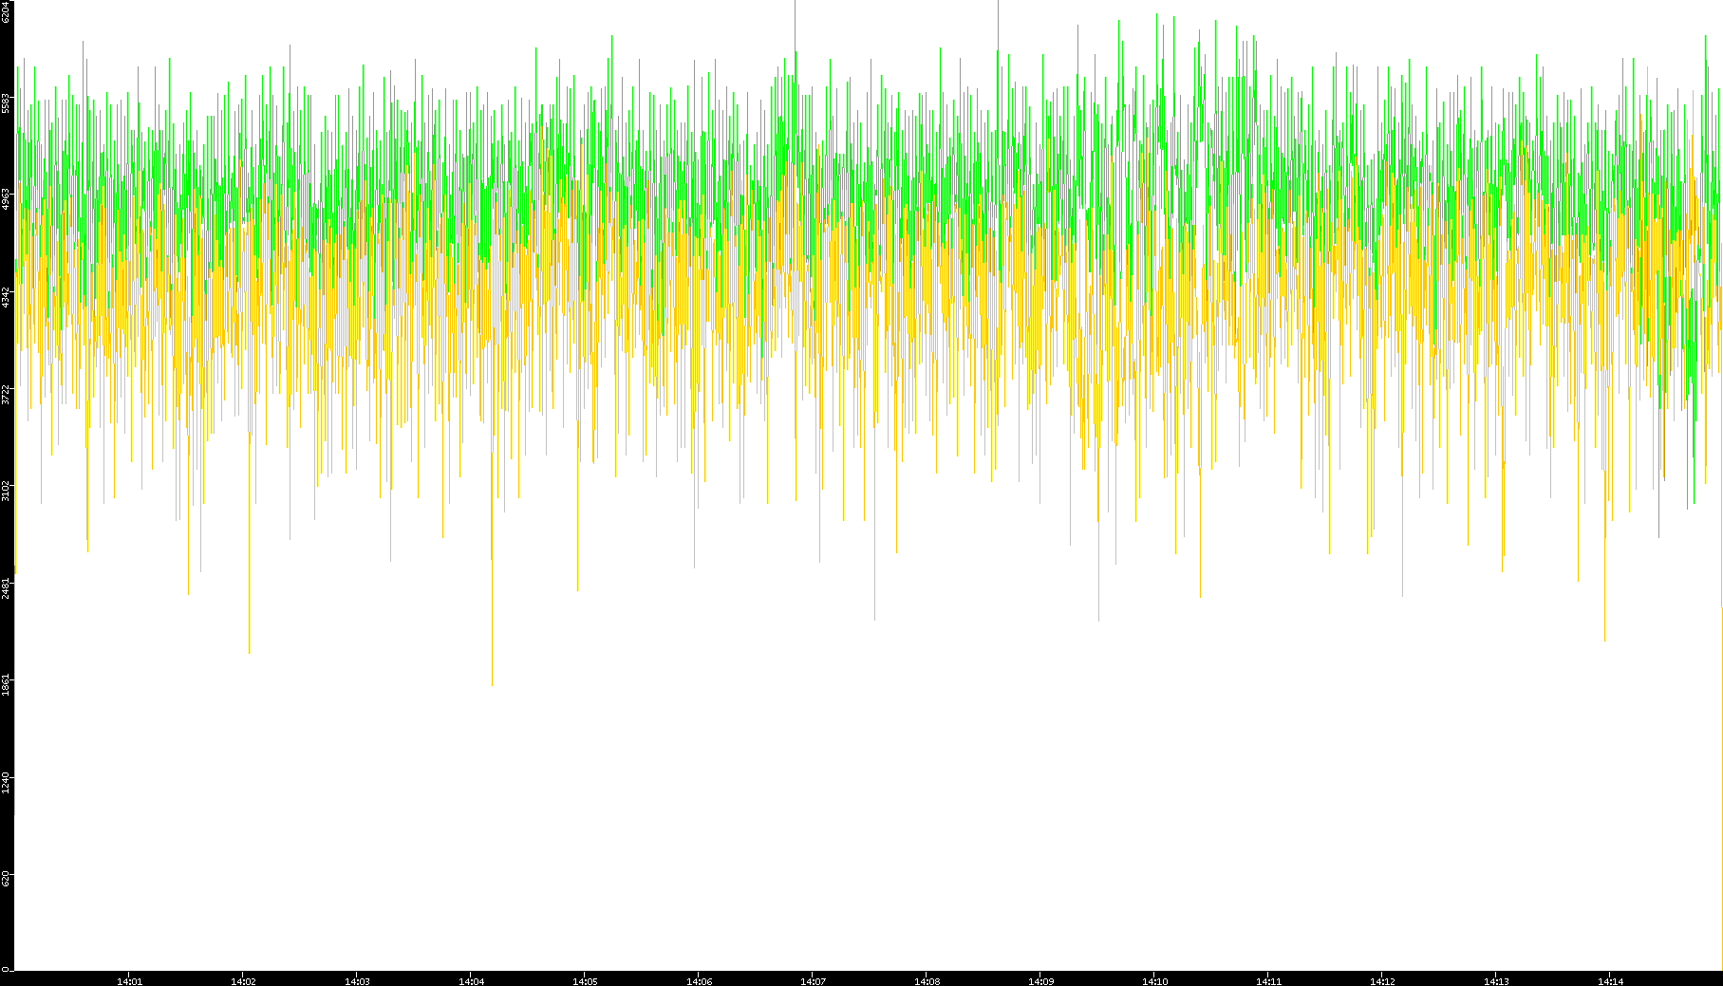Image resolution: width=1723 pixels, height=986 pixels.
Task: Click the 14:02 time axis label
Action: 243,981
